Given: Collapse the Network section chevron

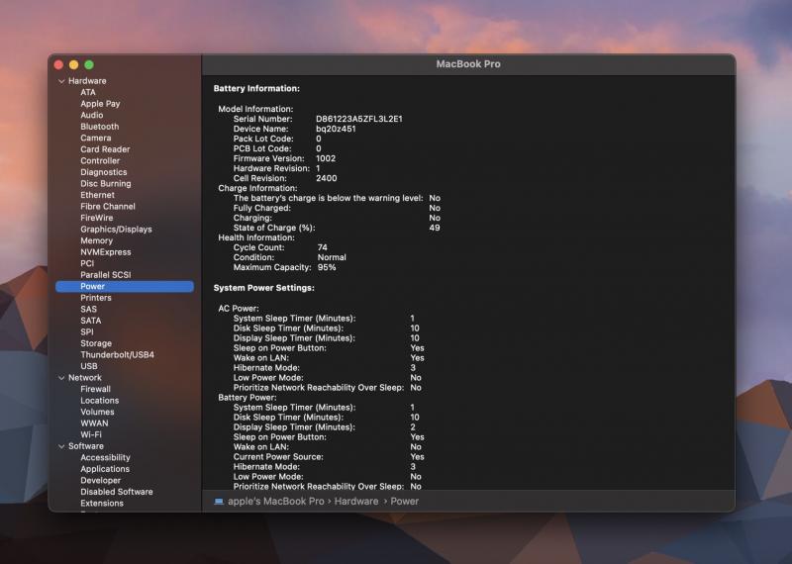Looking at the screenshot, I should tap(60, 378).
